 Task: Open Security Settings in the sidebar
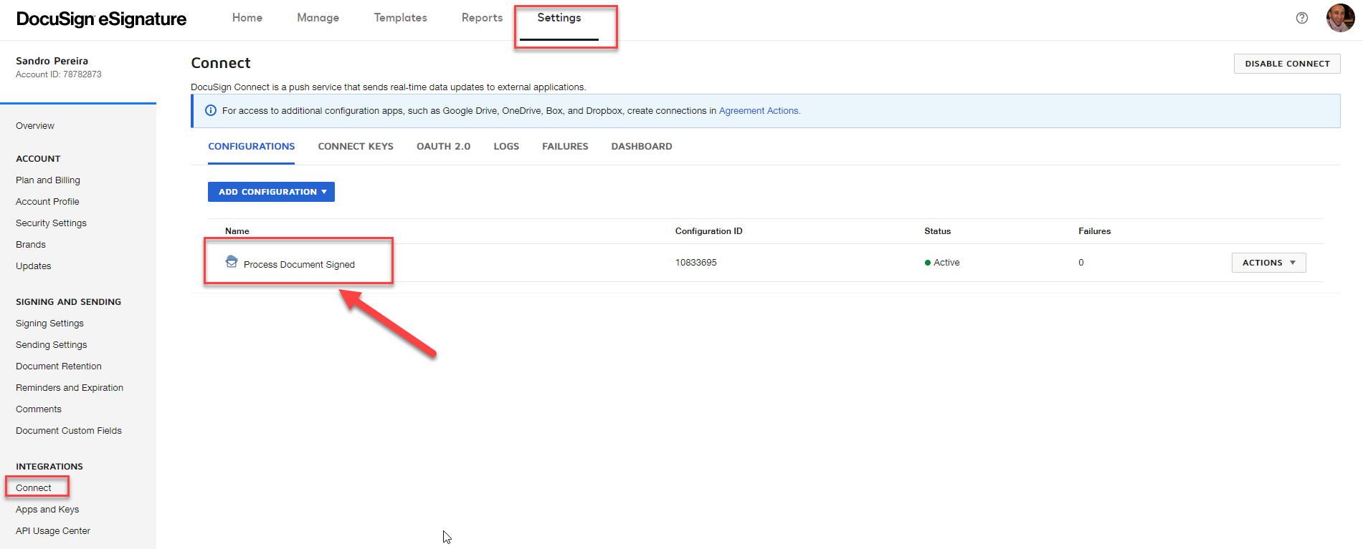pyautogui.click(x=51, y=223)
